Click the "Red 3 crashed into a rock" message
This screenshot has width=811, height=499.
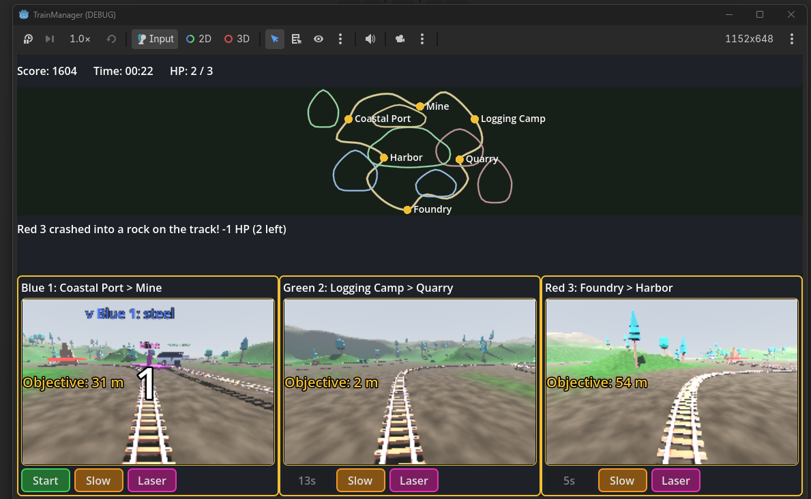pyautogui.click(x=151, y=229)
